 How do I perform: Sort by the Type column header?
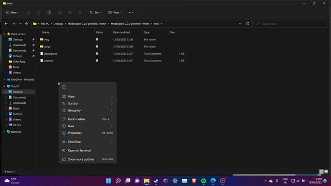click(147, 32)
